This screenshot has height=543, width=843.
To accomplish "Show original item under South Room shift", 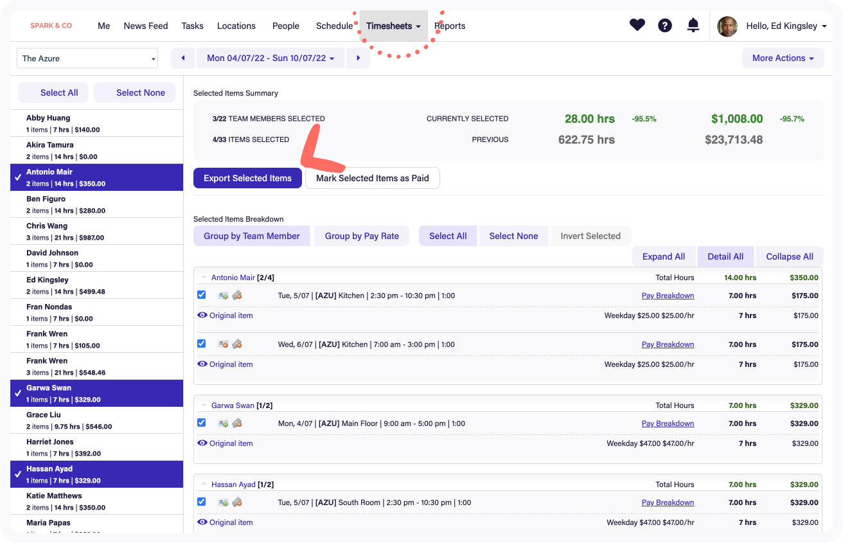I will [x=225, y=522].
